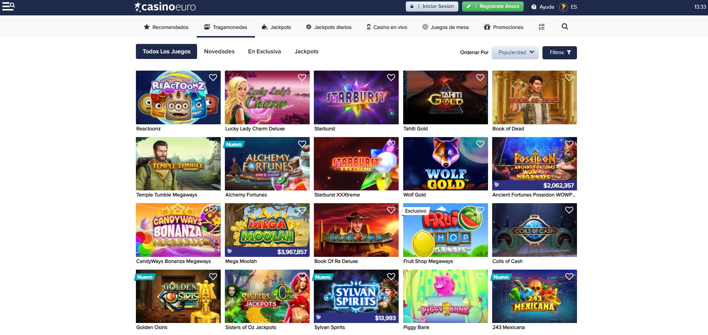Favorite the Book Of Ra Deluxe heart
The image size is (708, 335).
[391, 210]
